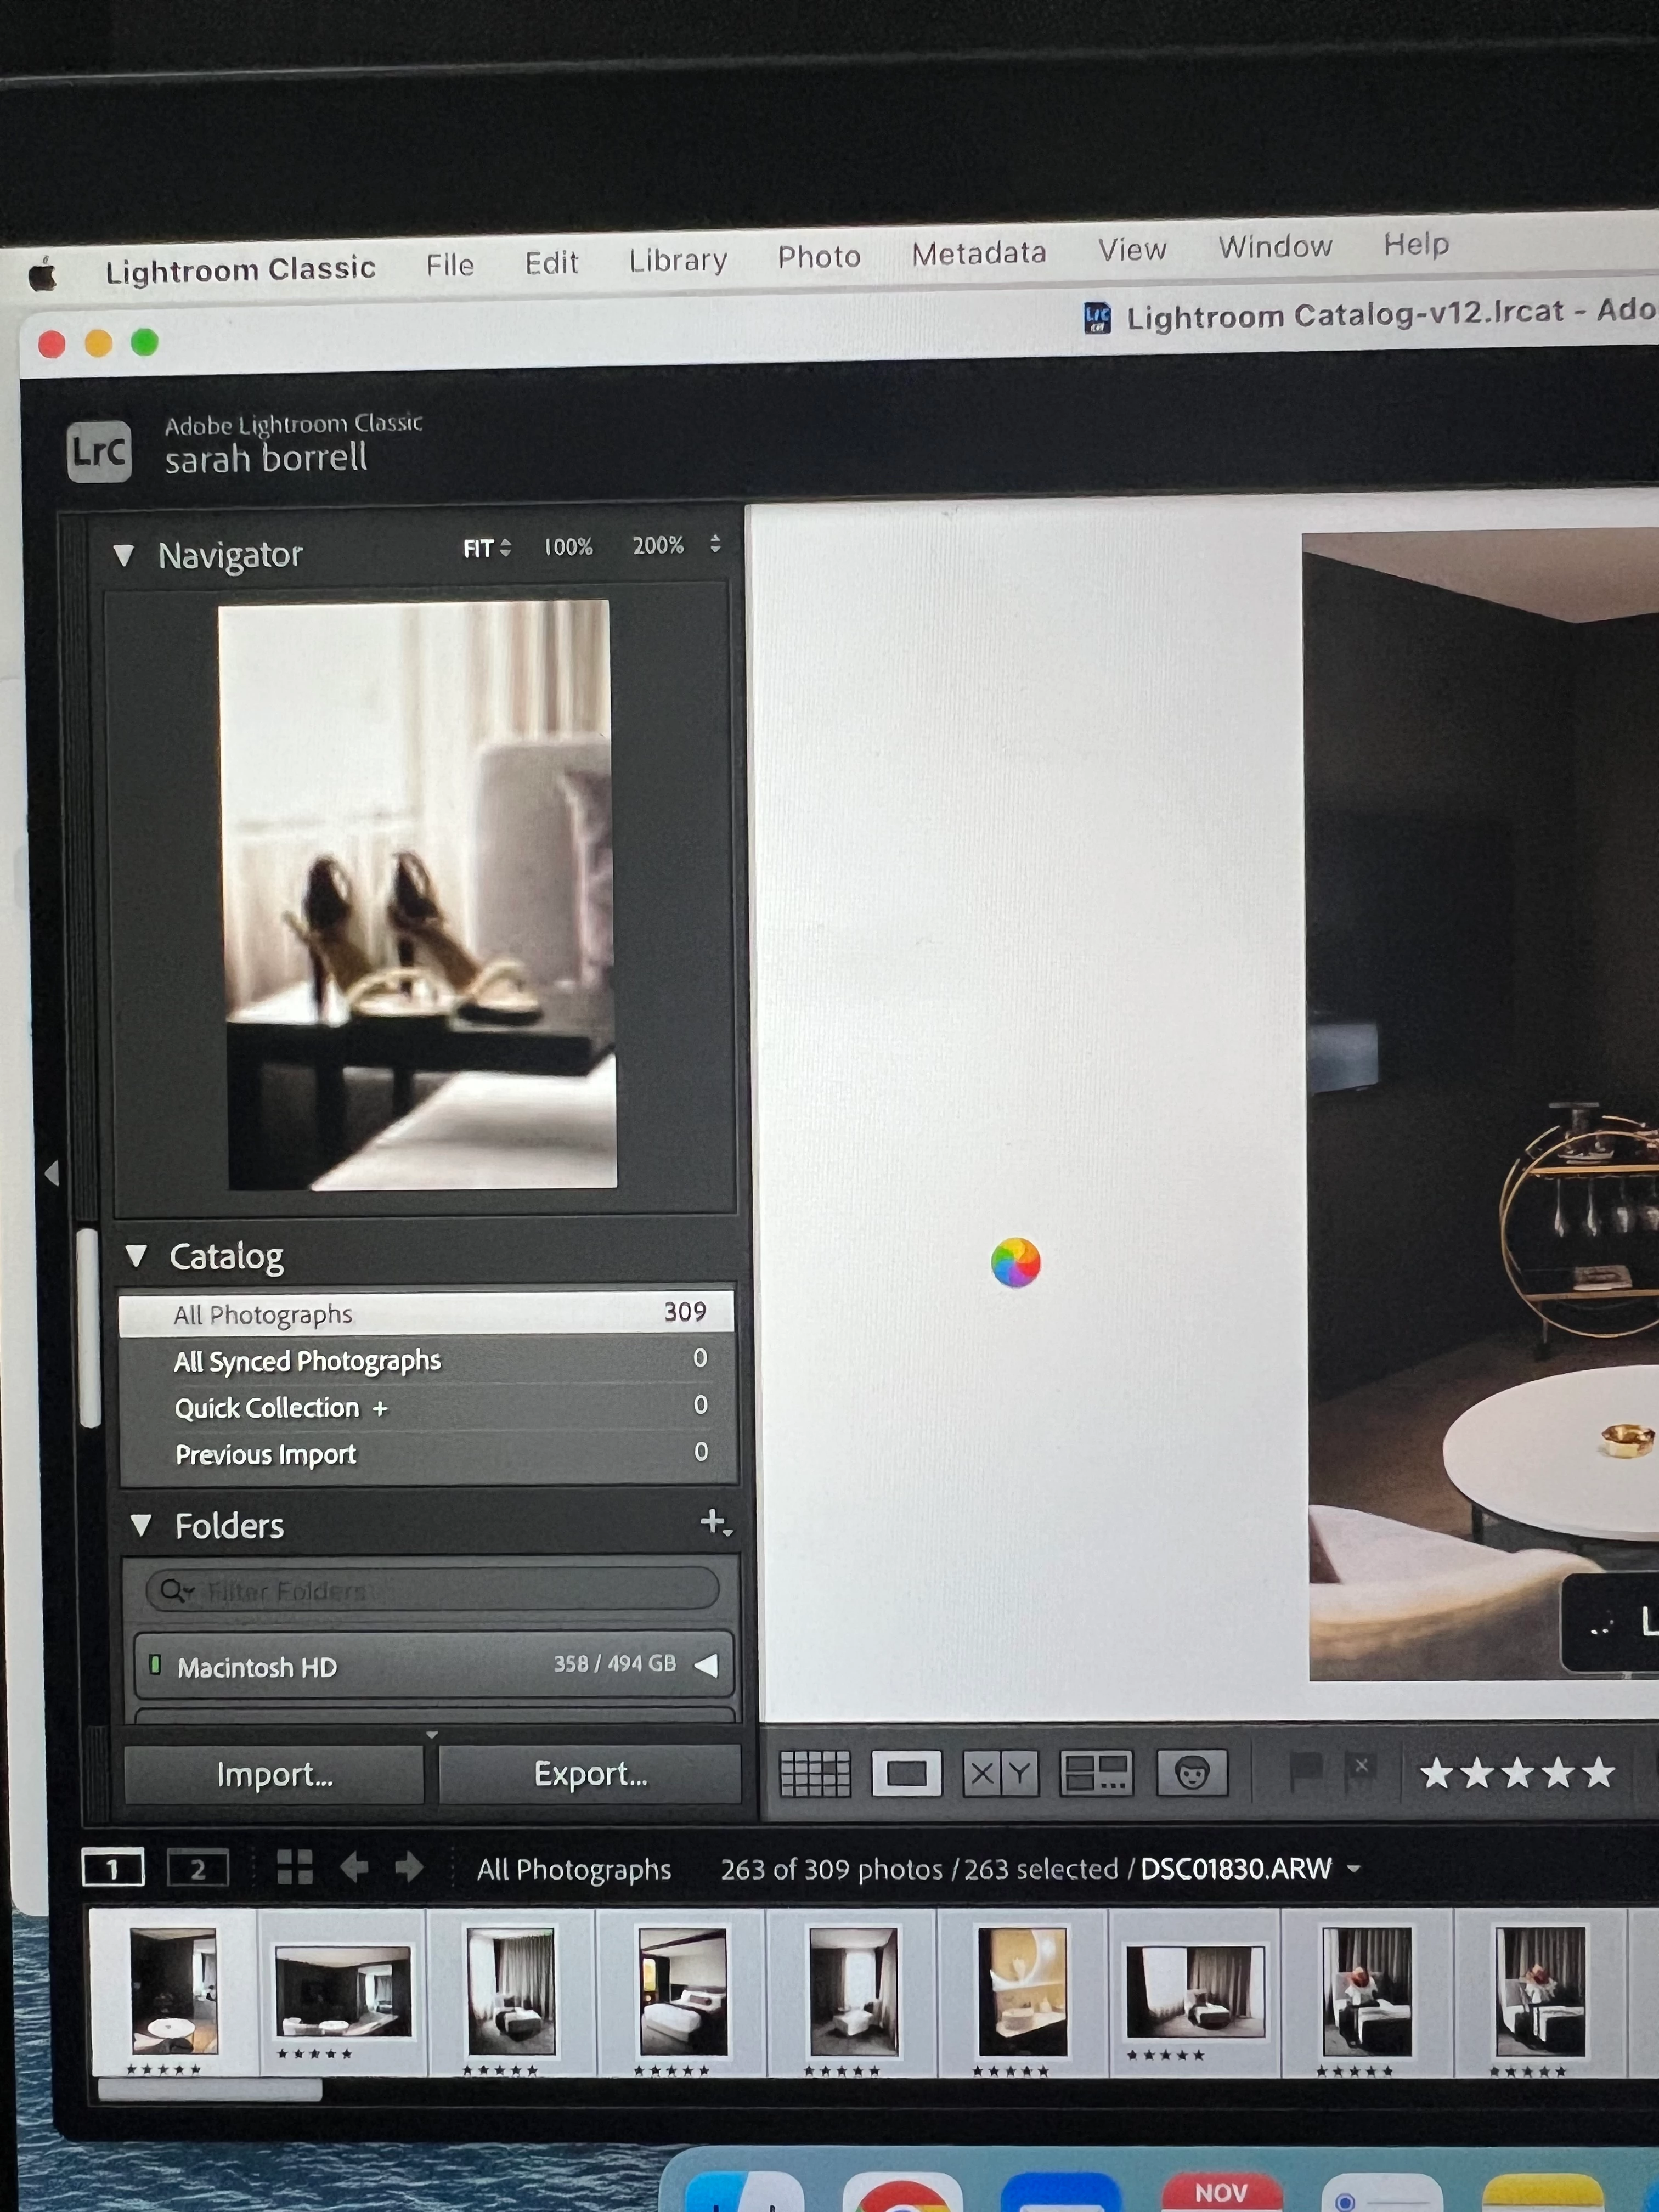Collapse the Catalog panel
Viewport: 1659px width, 2212px height.
[136, 1256]
